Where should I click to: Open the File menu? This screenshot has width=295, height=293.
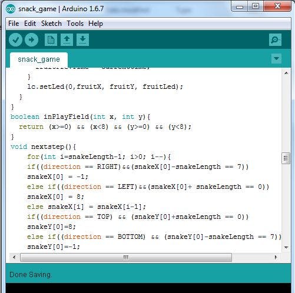tap(14, 24)
